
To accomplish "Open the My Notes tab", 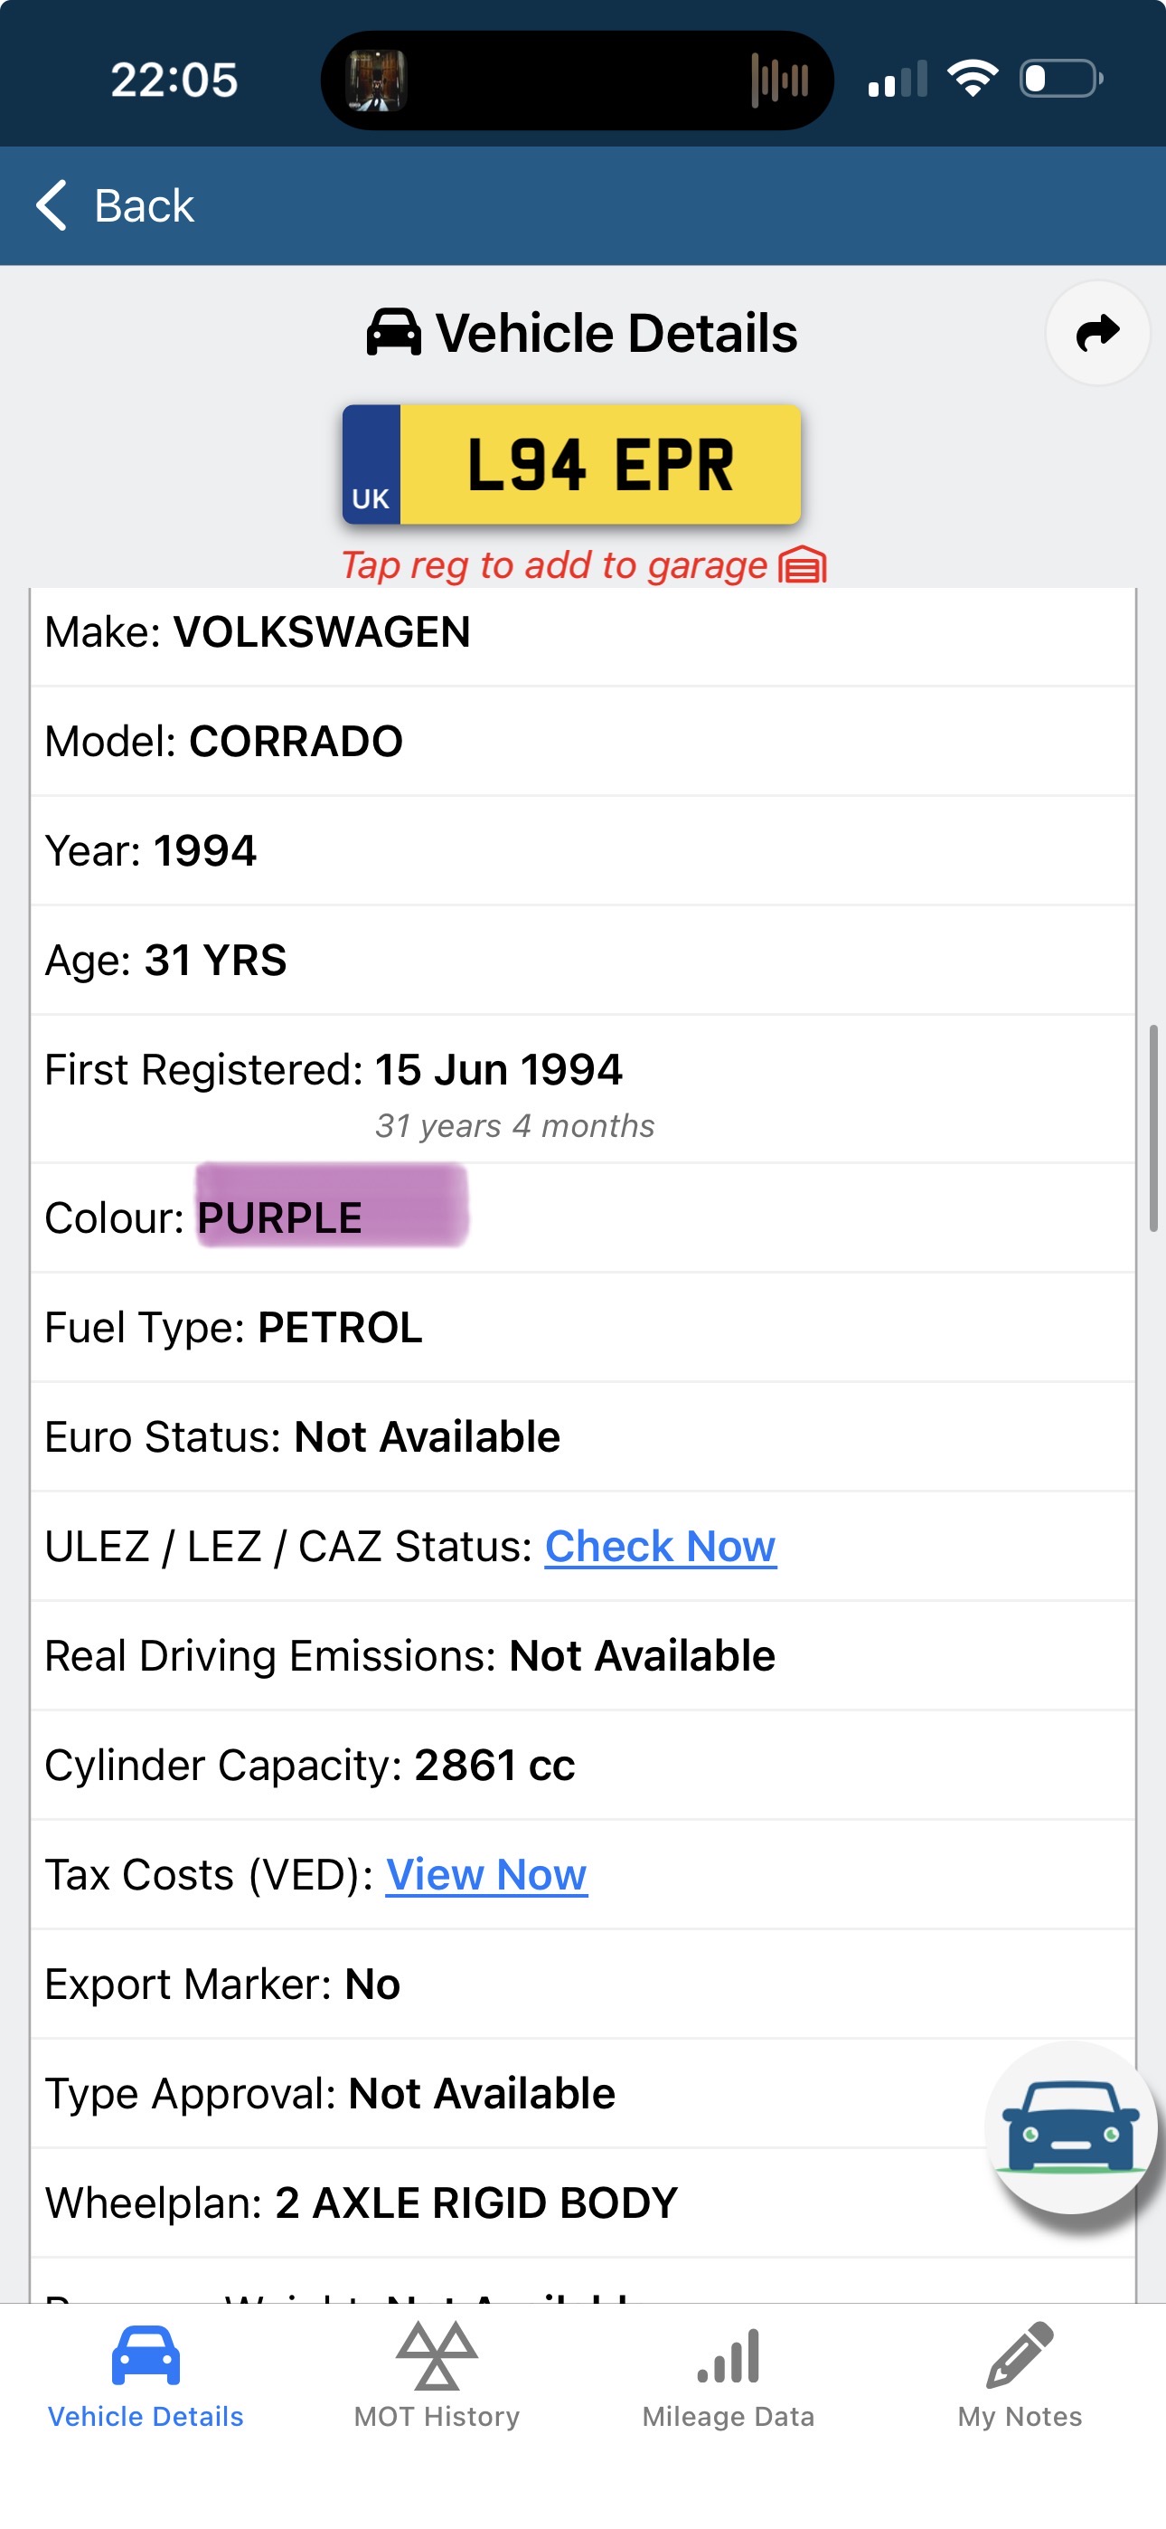I will (1020, 2376).
